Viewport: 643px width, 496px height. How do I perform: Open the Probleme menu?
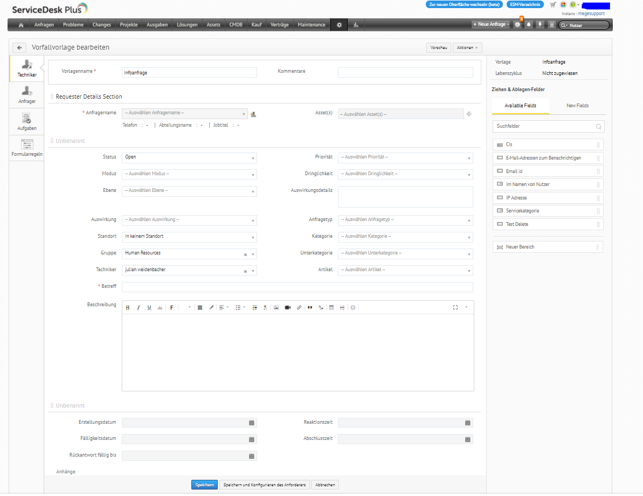[x=73, y=25]
